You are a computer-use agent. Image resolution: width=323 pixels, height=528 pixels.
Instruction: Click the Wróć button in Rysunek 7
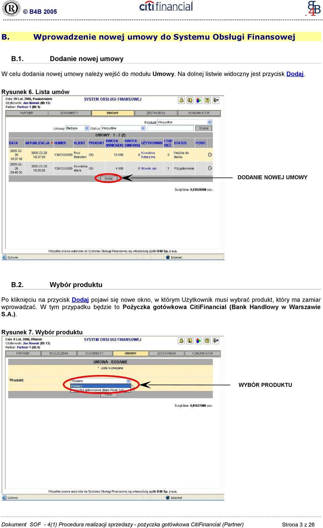[x=108, y=395]
